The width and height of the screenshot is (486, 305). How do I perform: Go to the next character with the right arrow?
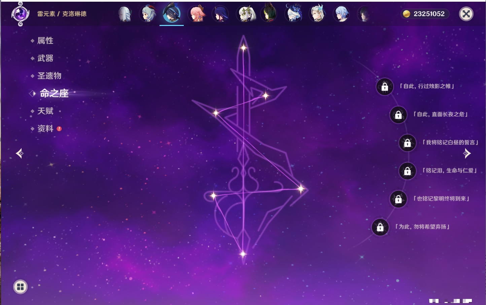467,153
